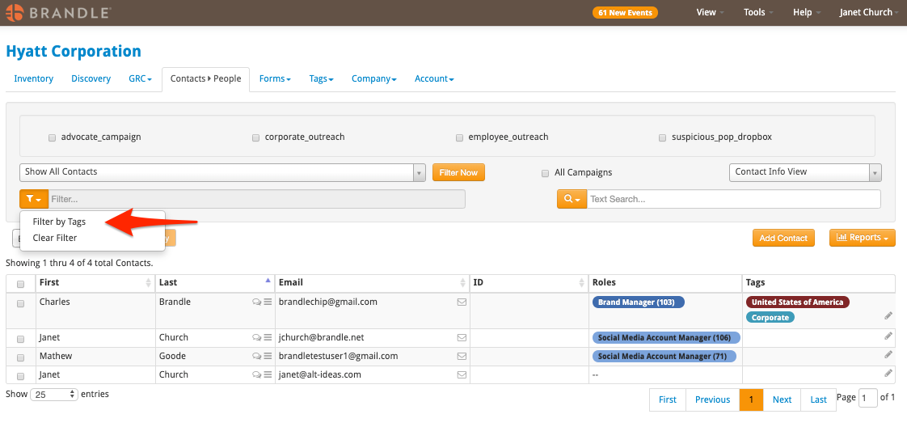Click the orange magnifier search icon button
Screen dimensions: 907x427
coord(572,199)
